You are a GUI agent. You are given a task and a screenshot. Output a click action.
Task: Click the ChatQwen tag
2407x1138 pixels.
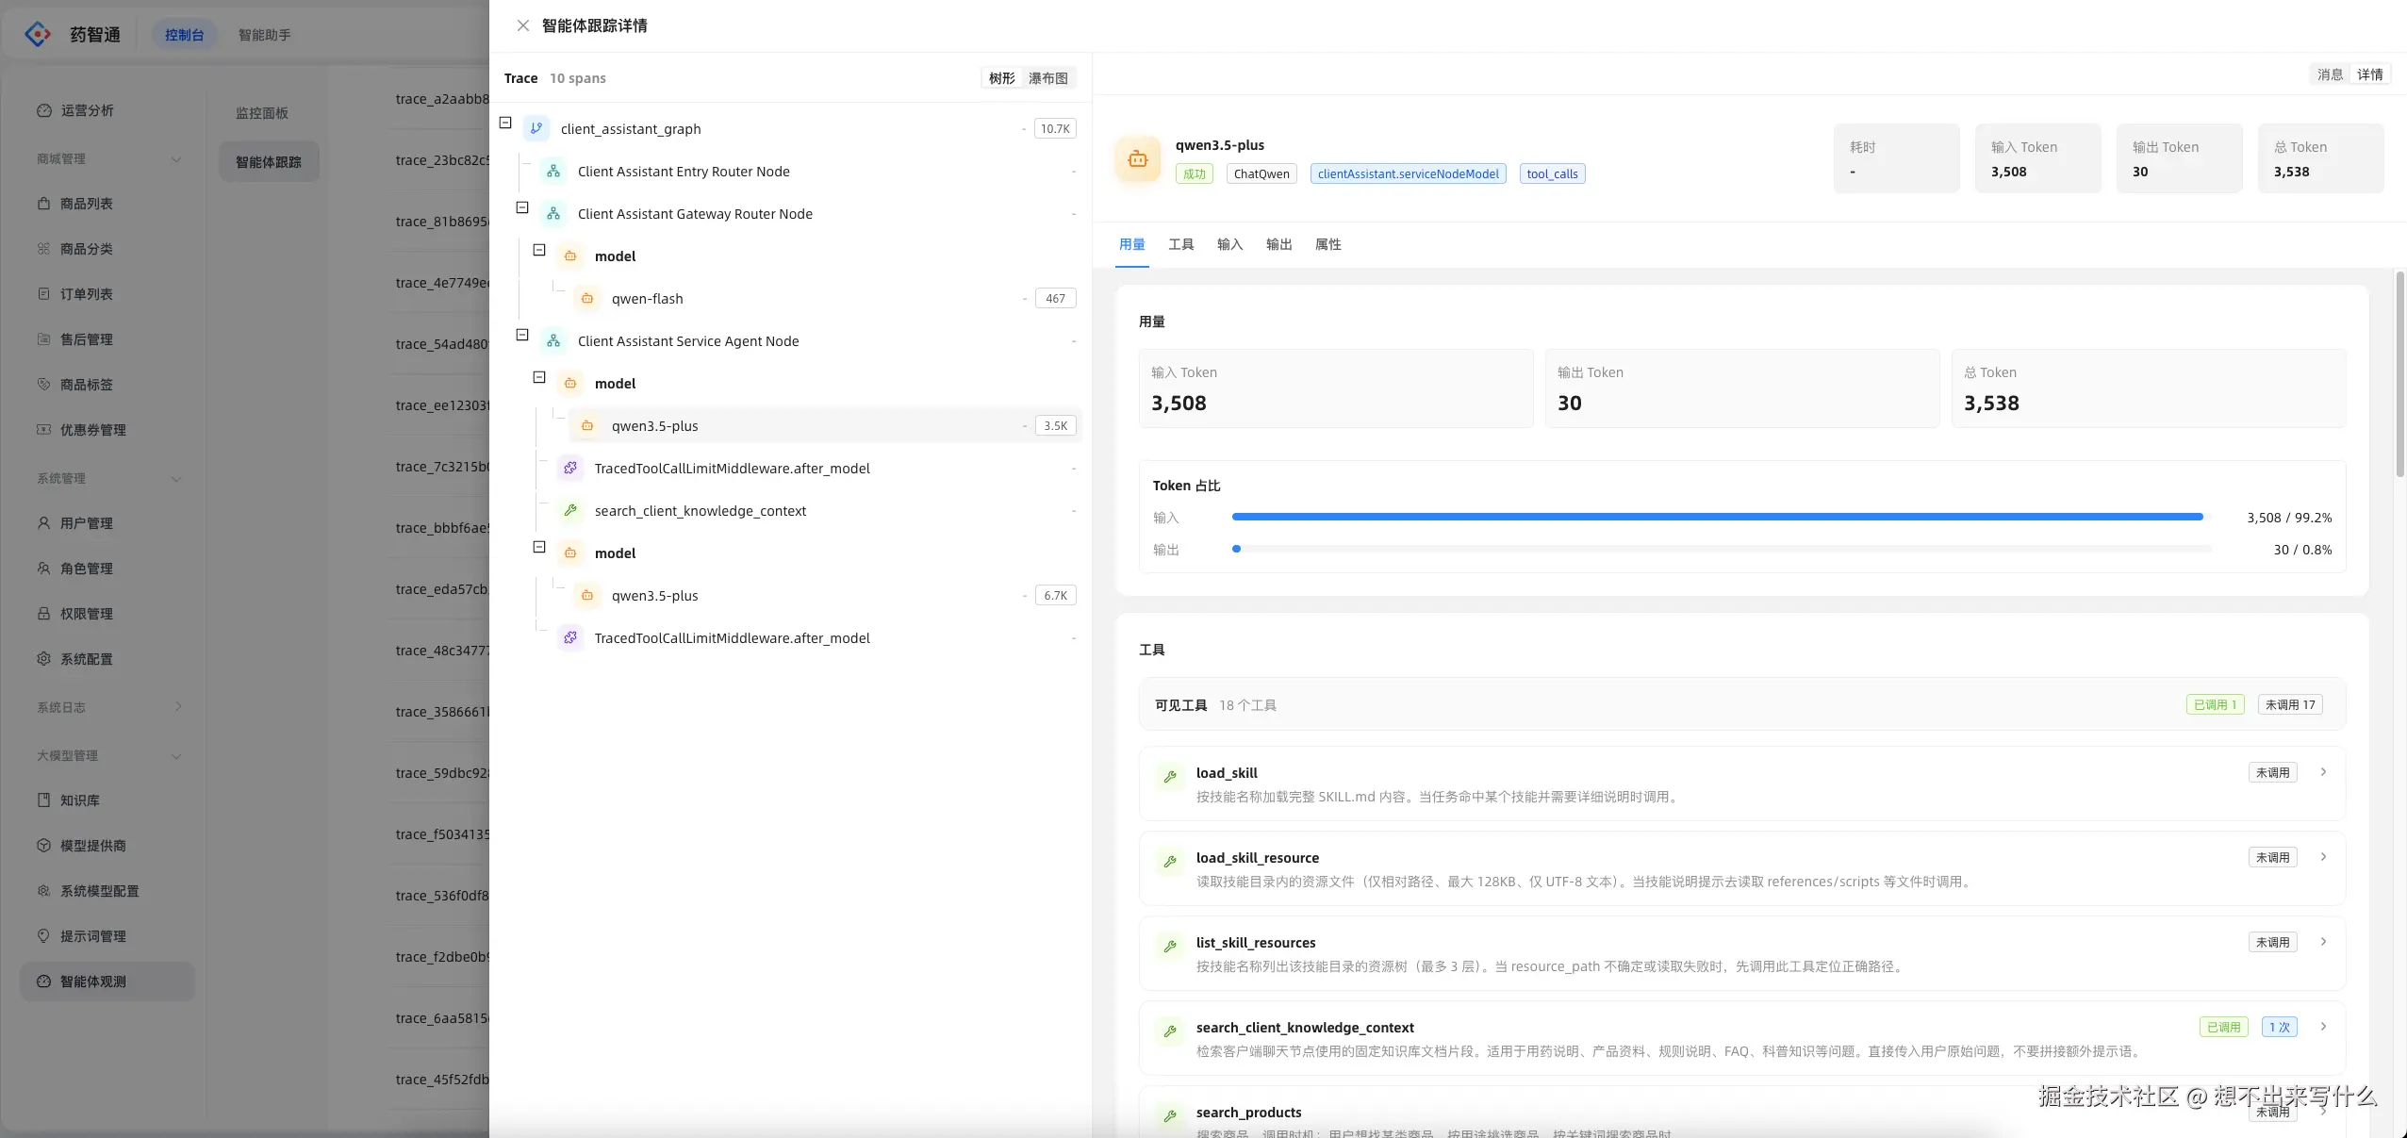click(1261, 173)
